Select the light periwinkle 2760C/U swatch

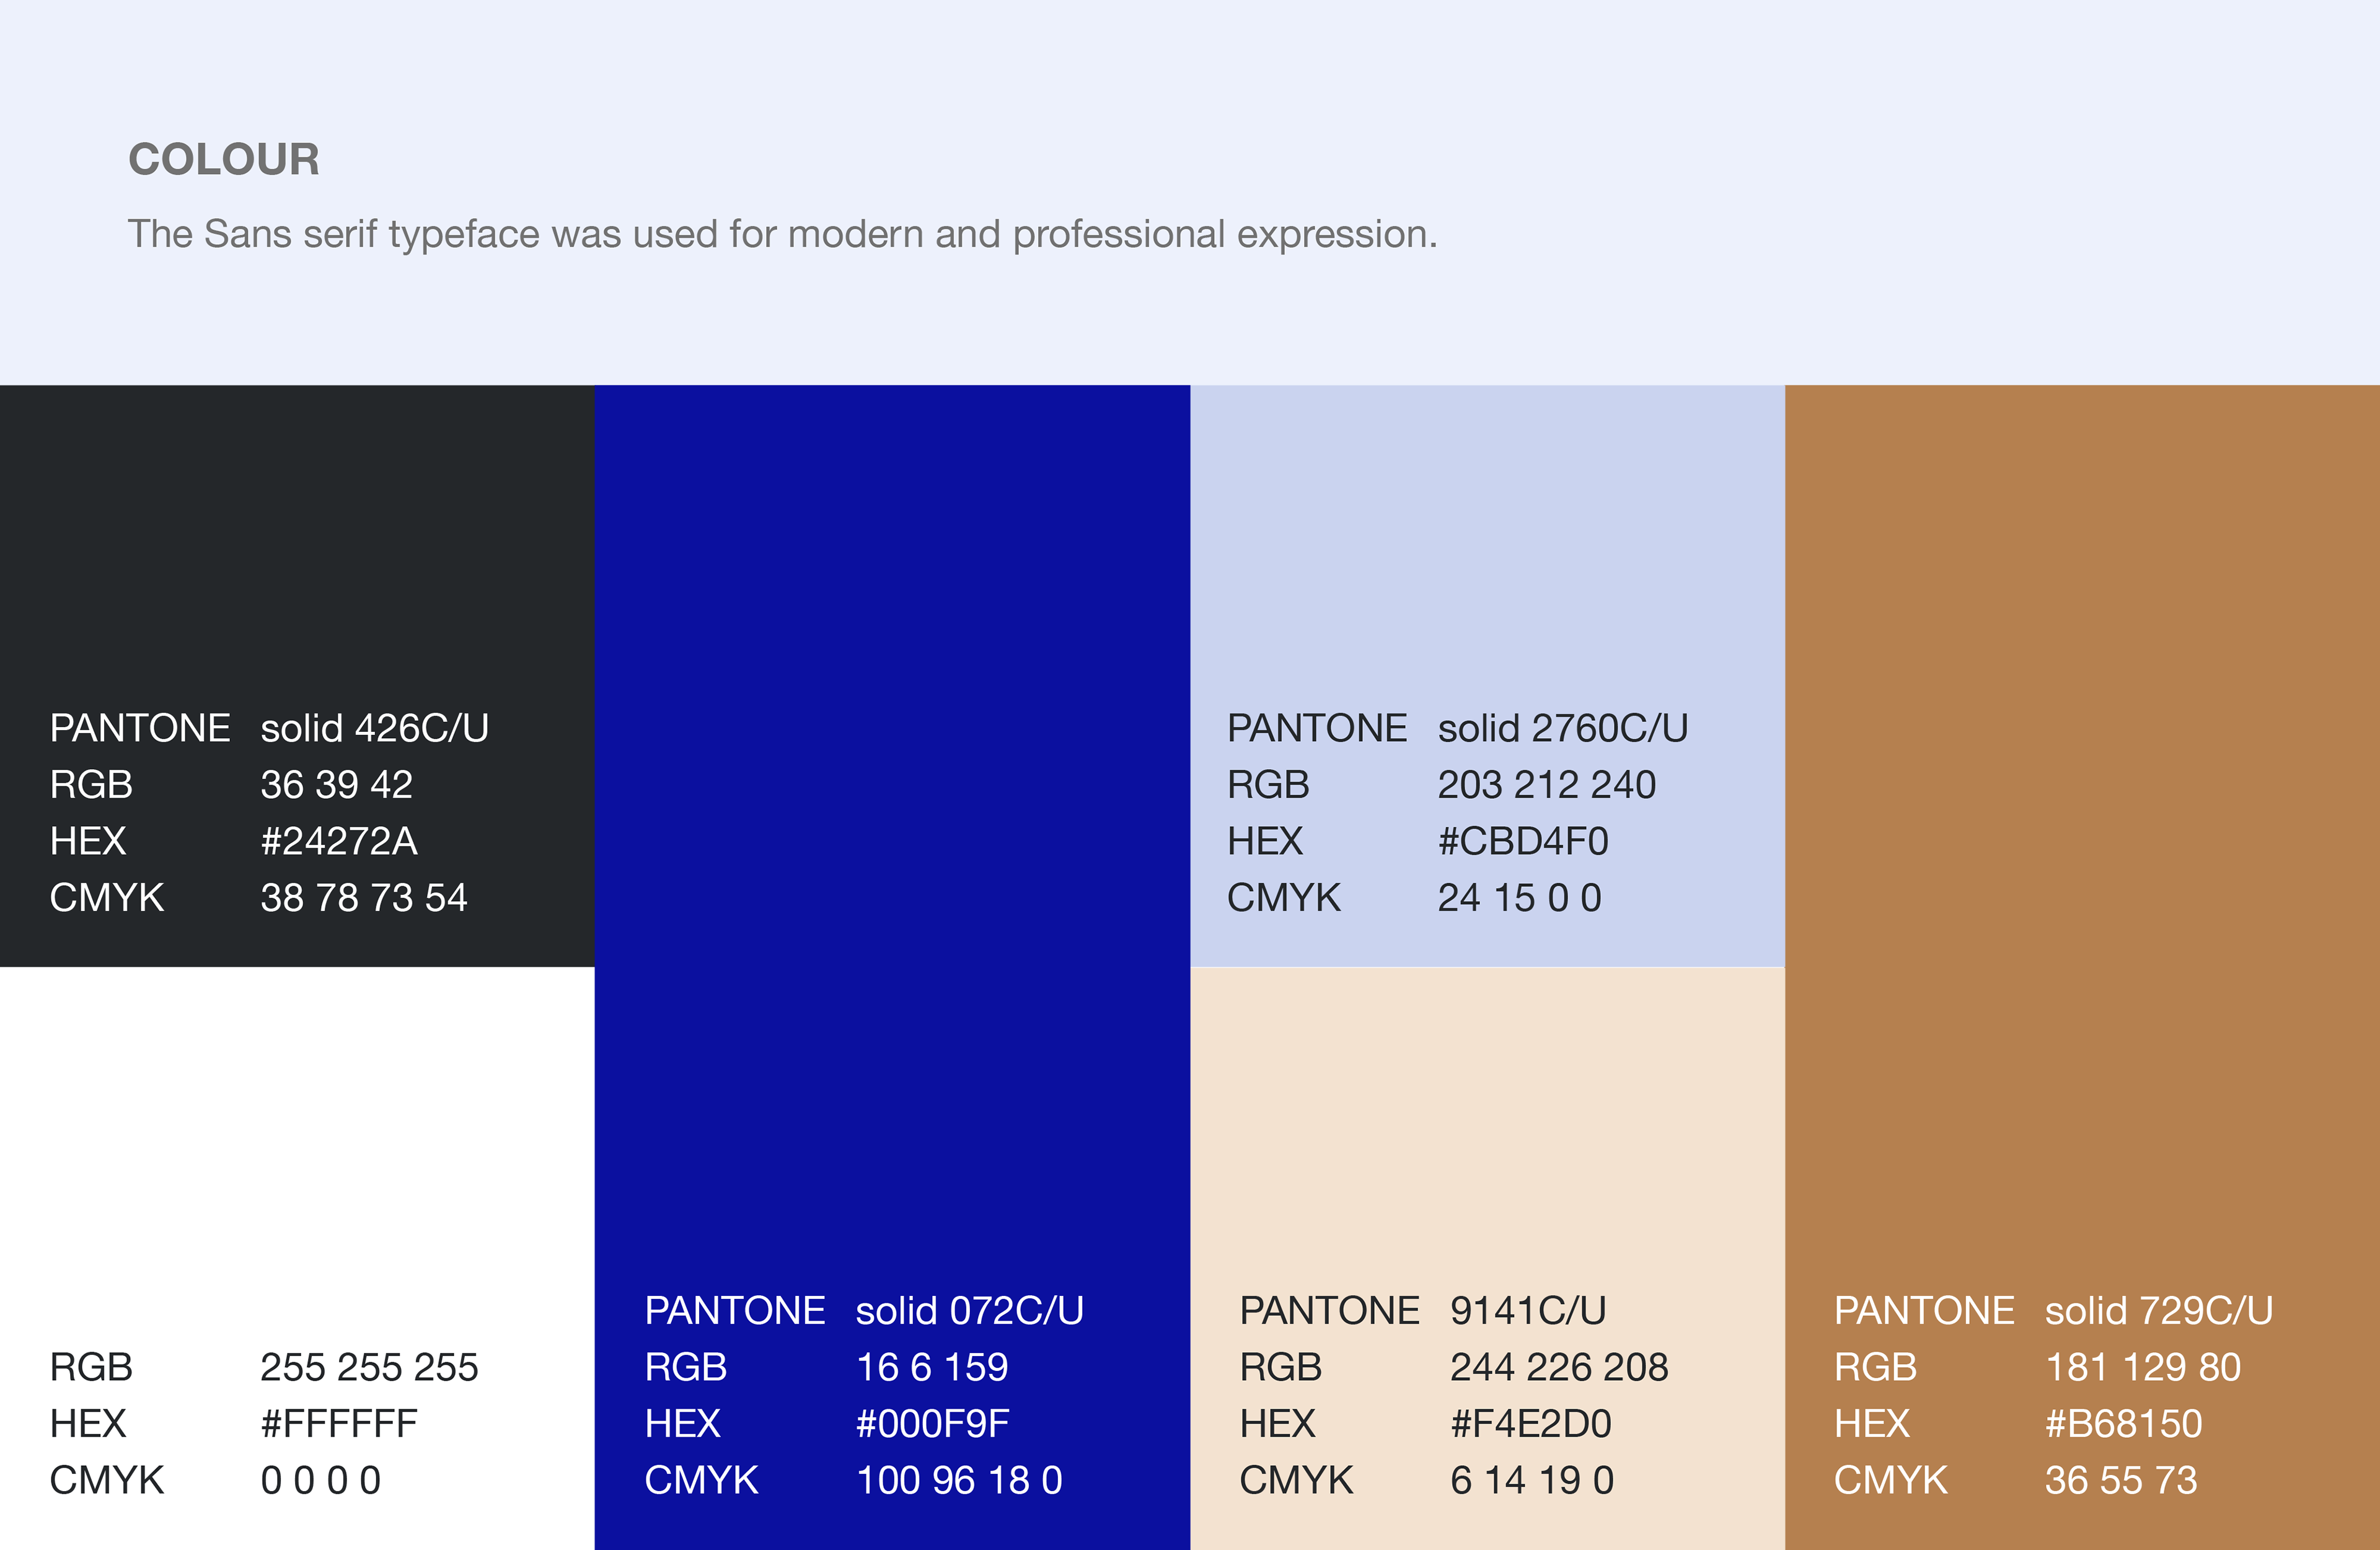click(1487, 676)
